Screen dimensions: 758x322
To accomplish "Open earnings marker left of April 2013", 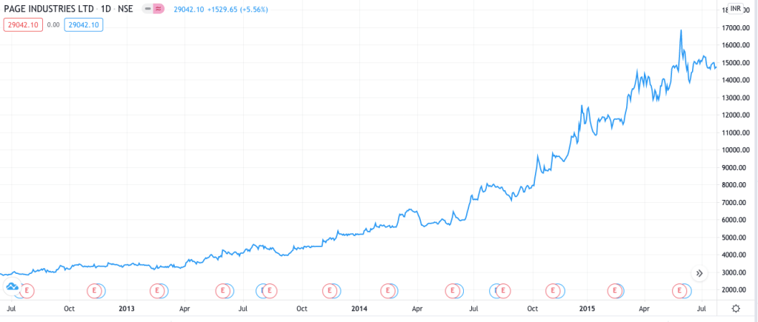I will pyautogui.click(x=156, y=290).
